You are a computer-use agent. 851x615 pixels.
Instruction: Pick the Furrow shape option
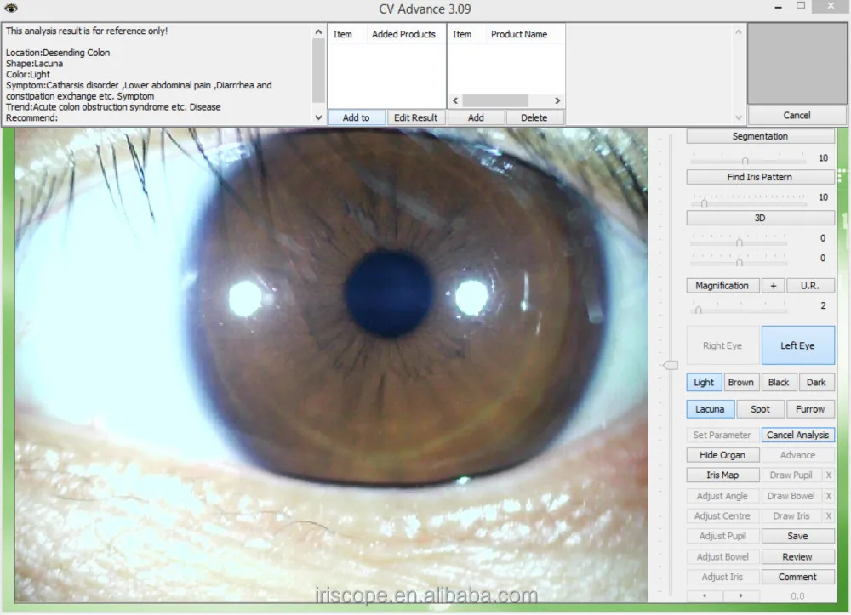coord(810,409)
